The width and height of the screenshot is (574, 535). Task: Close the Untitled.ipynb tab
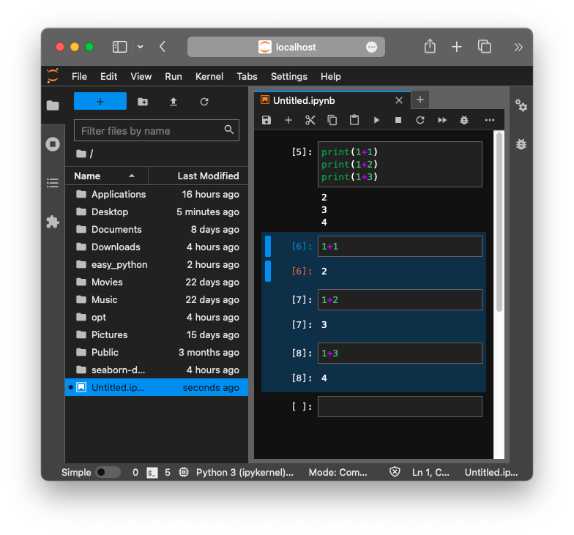click(399, 100)
